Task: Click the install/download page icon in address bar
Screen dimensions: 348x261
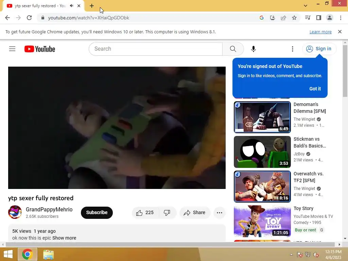Action: coord(272,18)
